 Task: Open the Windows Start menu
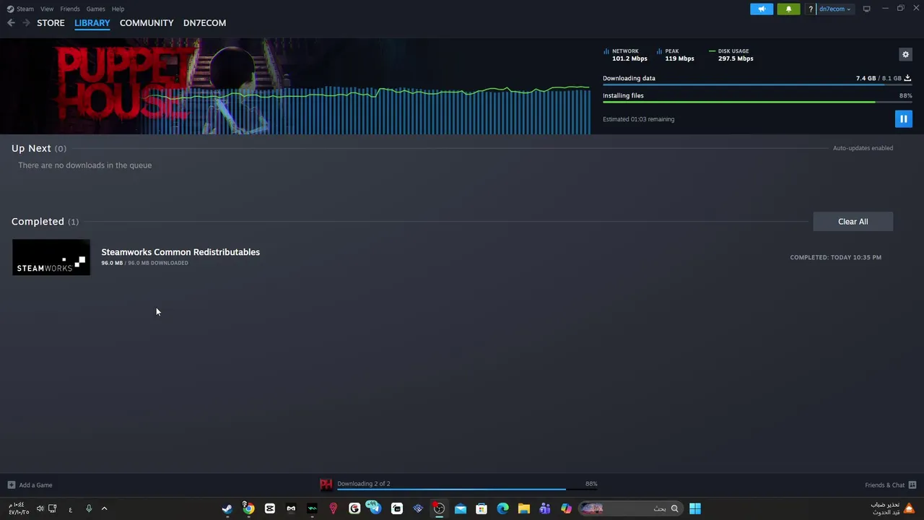coord(694,508)
